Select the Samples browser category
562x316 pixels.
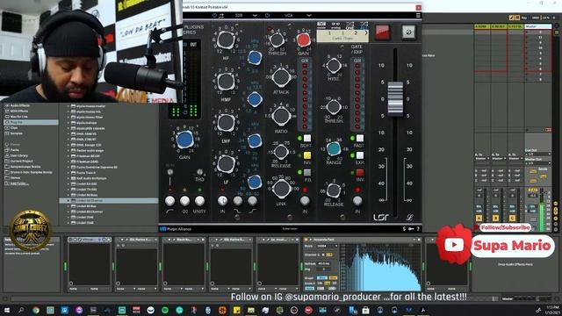coord(16,133)
